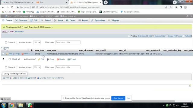The width and height of the screenshot is (193, 108).
Task: Open the Search tab
Action: pos(46,20)
